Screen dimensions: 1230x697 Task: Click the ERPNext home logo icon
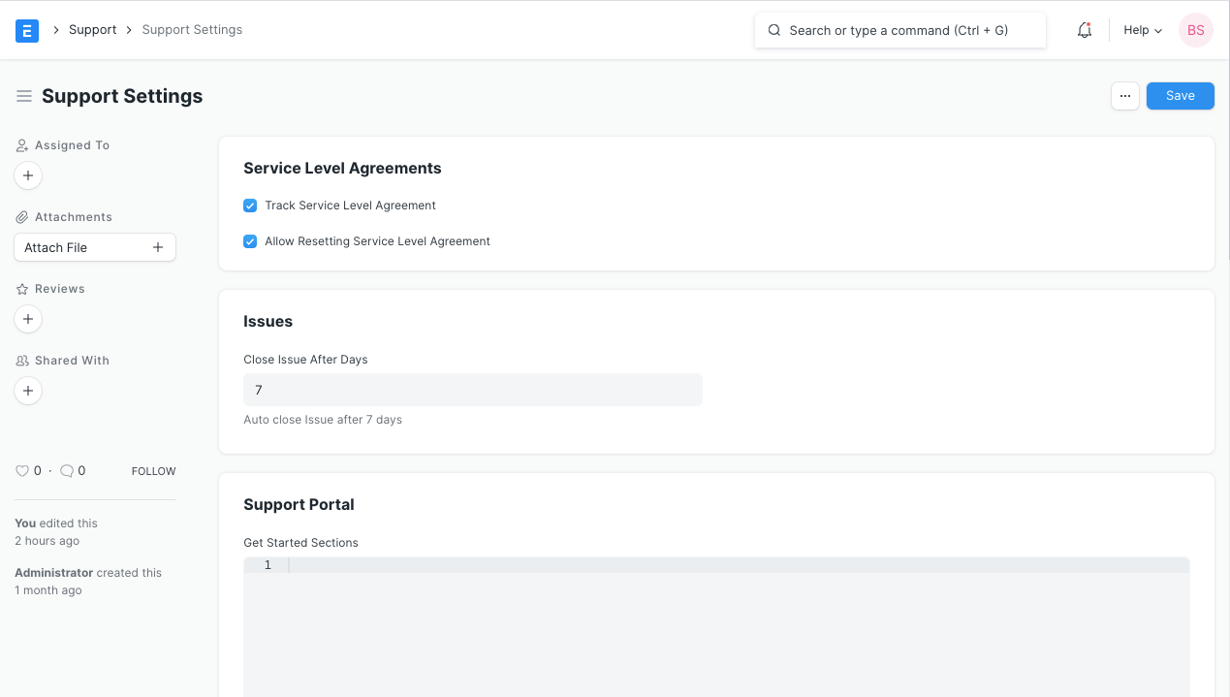[27, 30]
